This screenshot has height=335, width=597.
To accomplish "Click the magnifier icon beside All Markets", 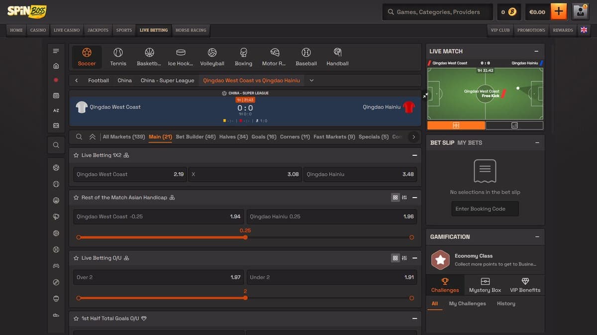I will (x=79, y=137).
